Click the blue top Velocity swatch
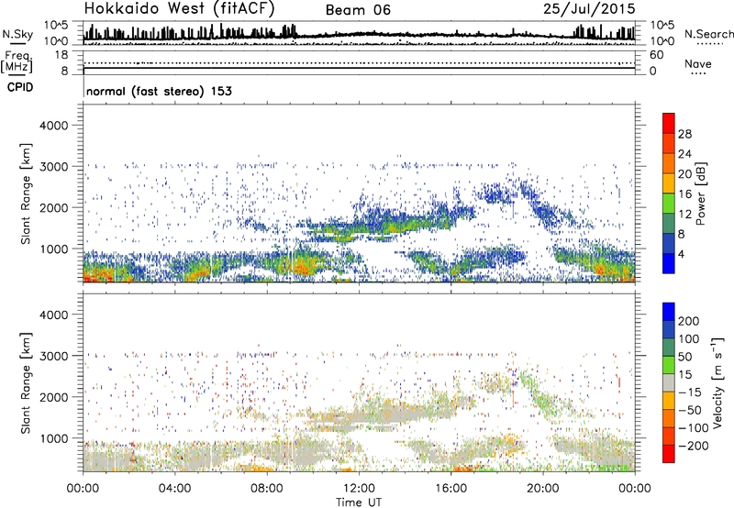This screenshot has width=734, height=508. pyautogui.click(x=669, y=312)
